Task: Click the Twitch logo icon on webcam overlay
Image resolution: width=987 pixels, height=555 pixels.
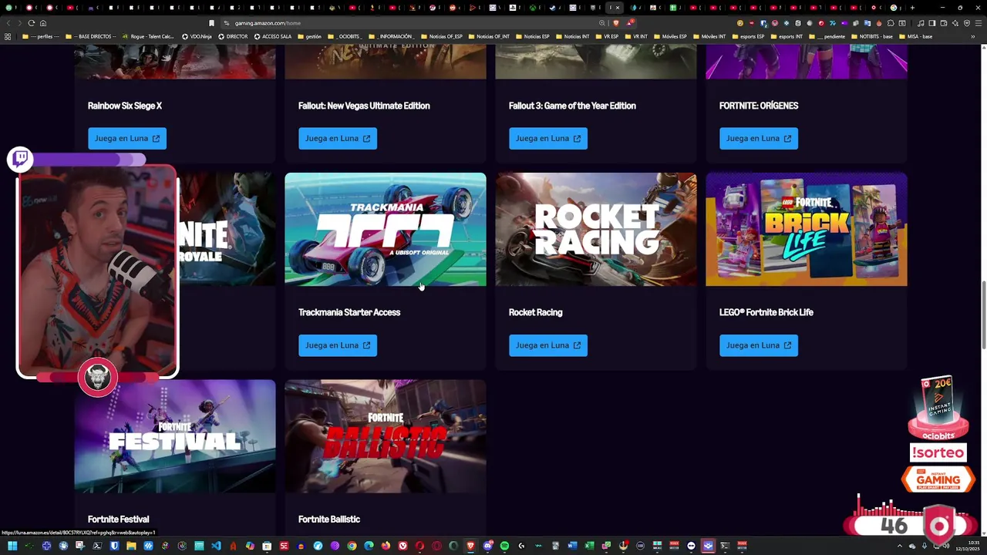Action: click(20, 159)
